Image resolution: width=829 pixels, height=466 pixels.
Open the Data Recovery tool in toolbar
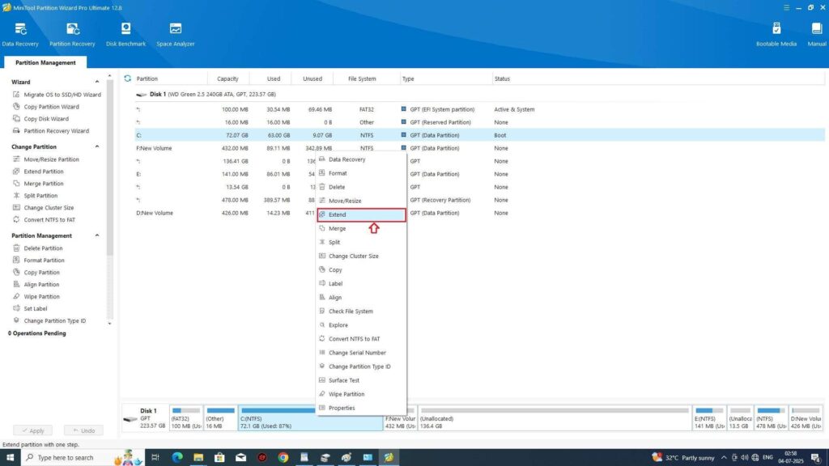click(19, 32)
